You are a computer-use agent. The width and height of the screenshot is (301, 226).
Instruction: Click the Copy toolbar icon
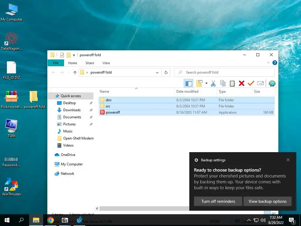(223, 83)
